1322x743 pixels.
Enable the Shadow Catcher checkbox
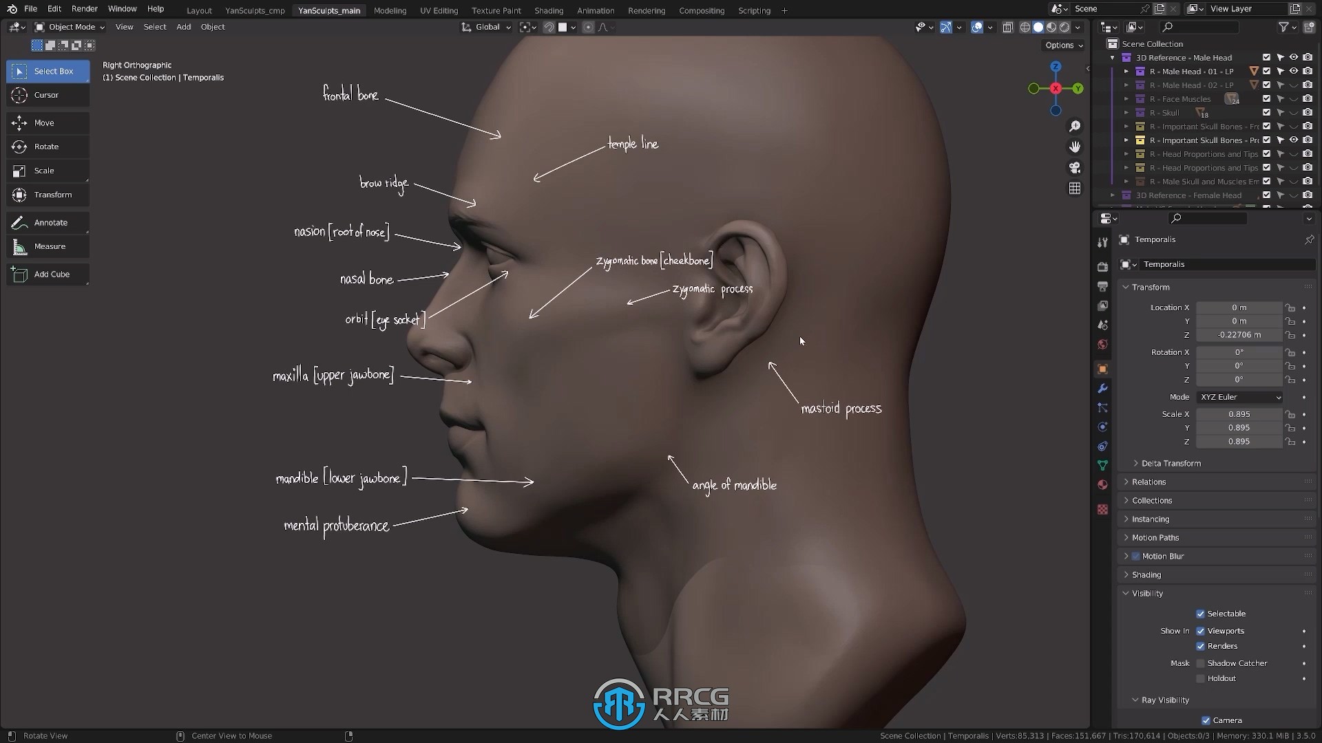1200,663
